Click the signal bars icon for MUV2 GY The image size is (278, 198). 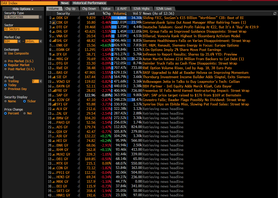tap(54, 155)
